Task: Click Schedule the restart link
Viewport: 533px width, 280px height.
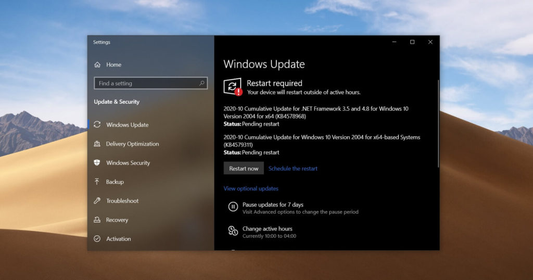Action: pyautogui.click(x=293, y=168)
